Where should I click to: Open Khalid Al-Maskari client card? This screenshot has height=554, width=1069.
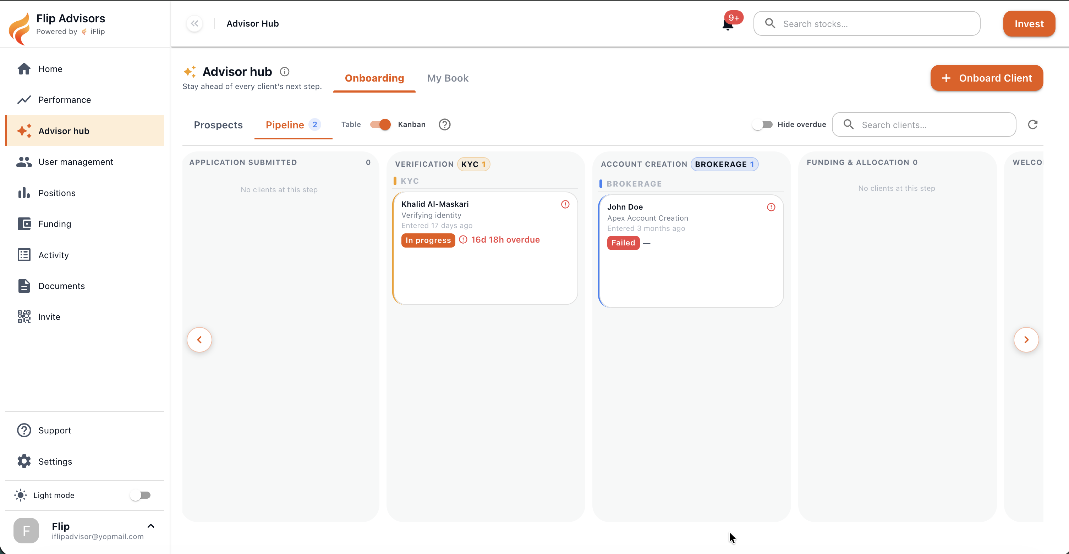tap(485, 248)
